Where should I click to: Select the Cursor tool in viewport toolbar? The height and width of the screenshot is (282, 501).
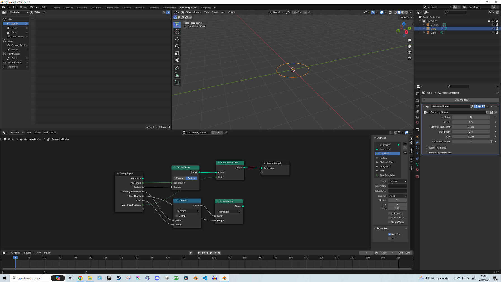tap(177, 32)
